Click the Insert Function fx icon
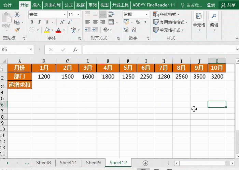This screenshot has width=239, height=170. (x=75, y=50)
